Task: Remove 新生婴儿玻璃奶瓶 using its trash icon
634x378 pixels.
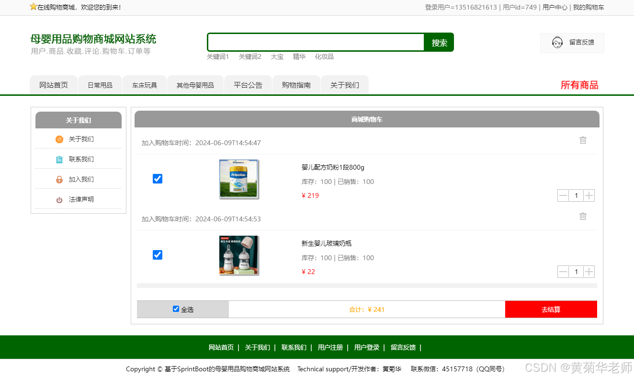Action: (x=583, y=216)
